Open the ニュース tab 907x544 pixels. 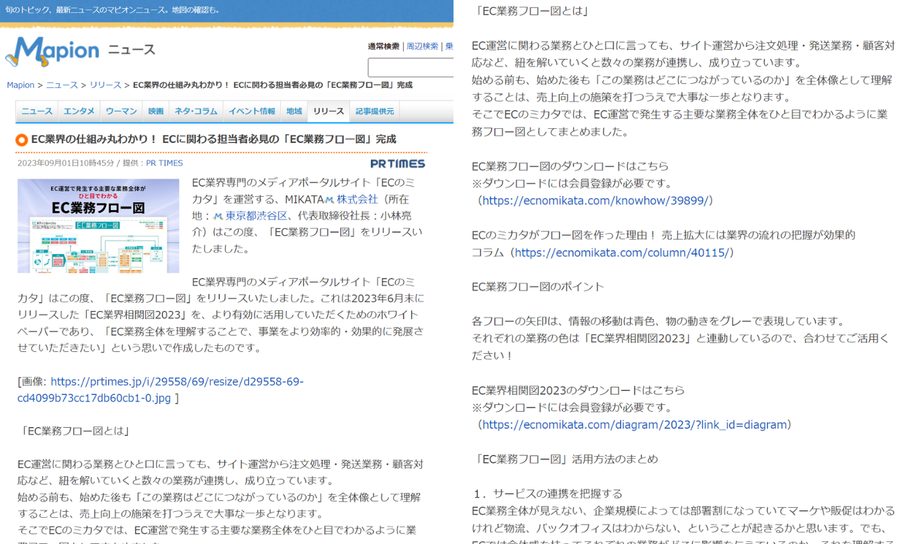(37, 111)
